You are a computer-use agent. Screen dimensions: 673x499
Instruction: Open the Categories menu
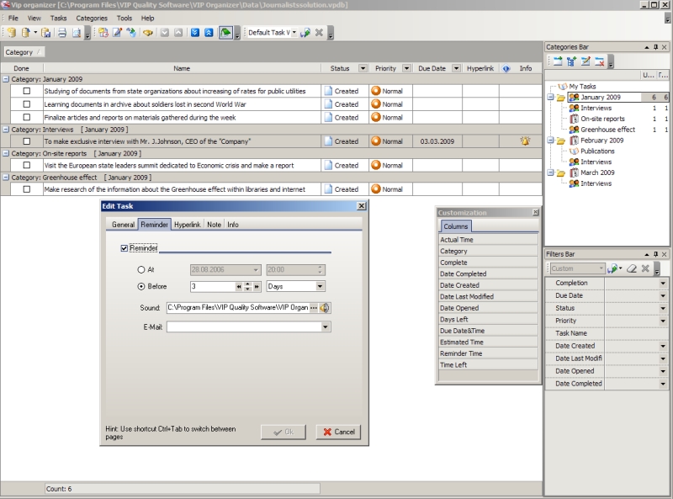coord(91,18)
